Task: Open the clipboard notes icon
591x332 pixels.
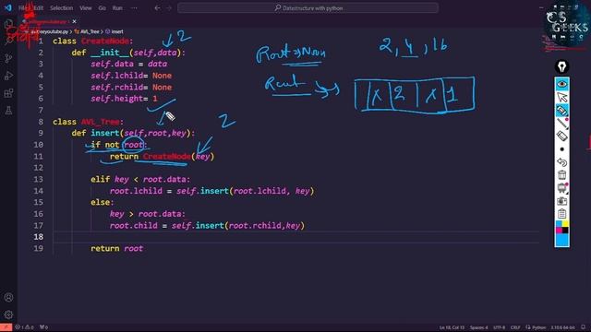Action: [x=562, y=214]
